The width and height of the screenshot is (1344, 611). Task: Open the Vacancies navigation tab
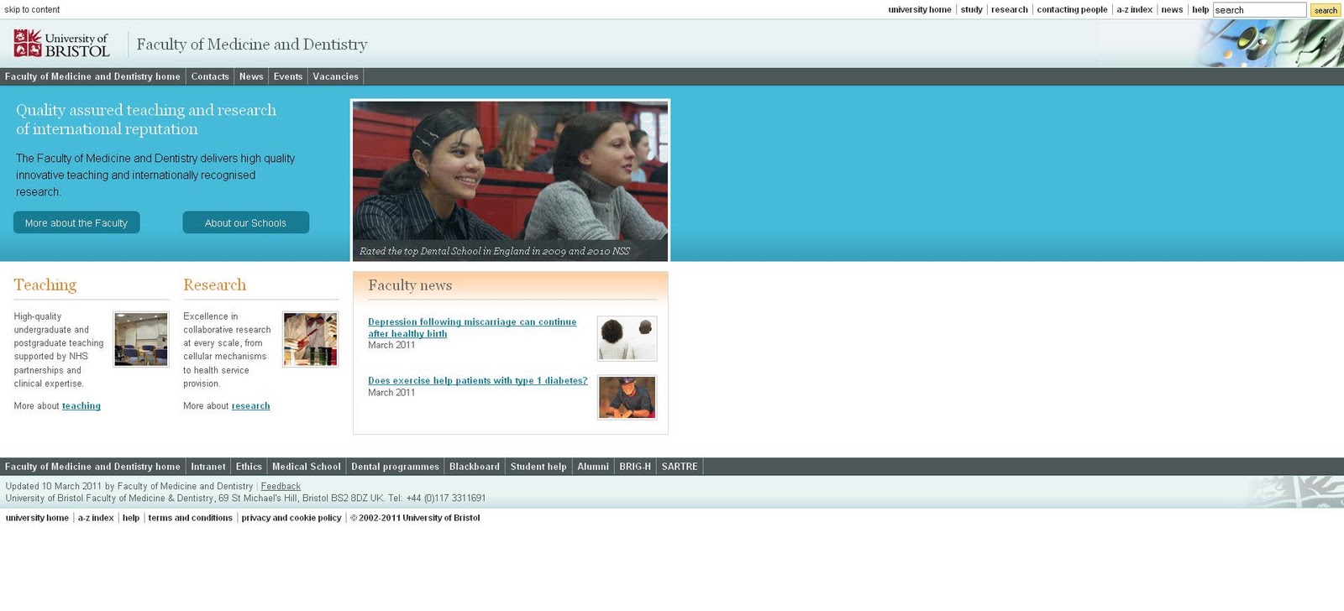[336, 76]
